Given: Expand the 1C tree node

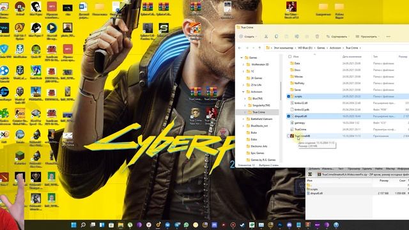Looking at the screenshot, I should point(243,71).
